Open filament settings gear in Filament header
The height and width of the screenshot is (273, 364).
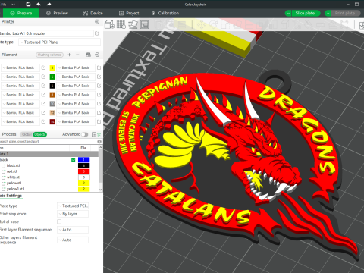(x=97, y=55)
